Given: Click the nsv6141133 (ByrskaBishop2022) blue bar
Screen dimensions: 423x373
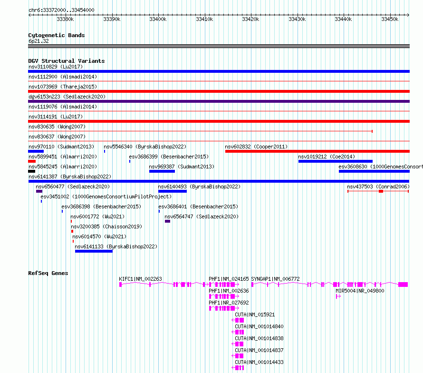Looking at the screenshot, I should coord(94,251).
